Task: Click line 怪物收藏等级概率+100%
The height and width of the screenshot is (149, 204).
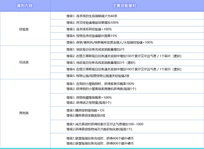Action: [89, 98]
